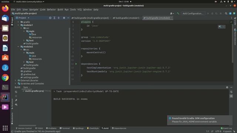
Task: Open Version Control tool window
Action: click(x=24, y=128)
